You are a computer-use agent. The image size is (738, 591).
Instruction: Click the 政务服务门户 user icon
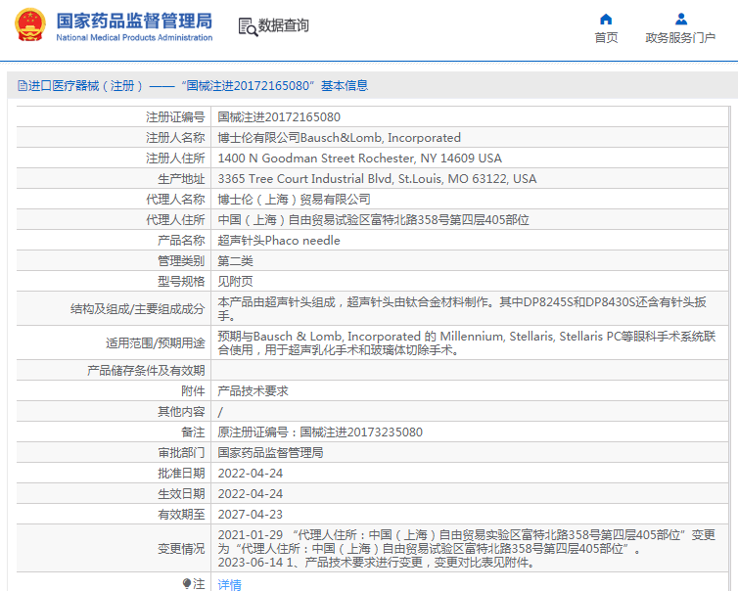pos(680,20)
